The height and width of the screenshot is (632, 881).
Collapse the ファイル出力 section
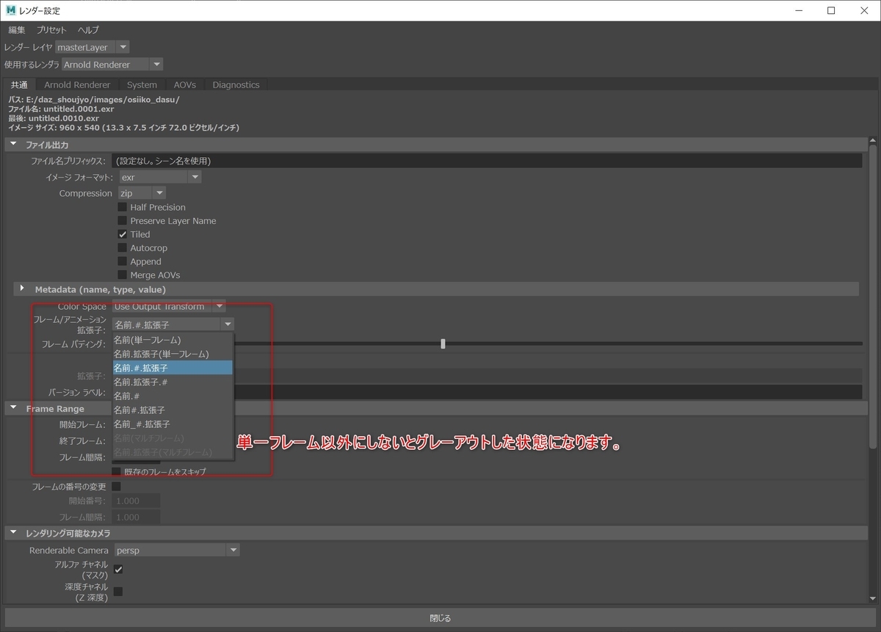point(13,145)
